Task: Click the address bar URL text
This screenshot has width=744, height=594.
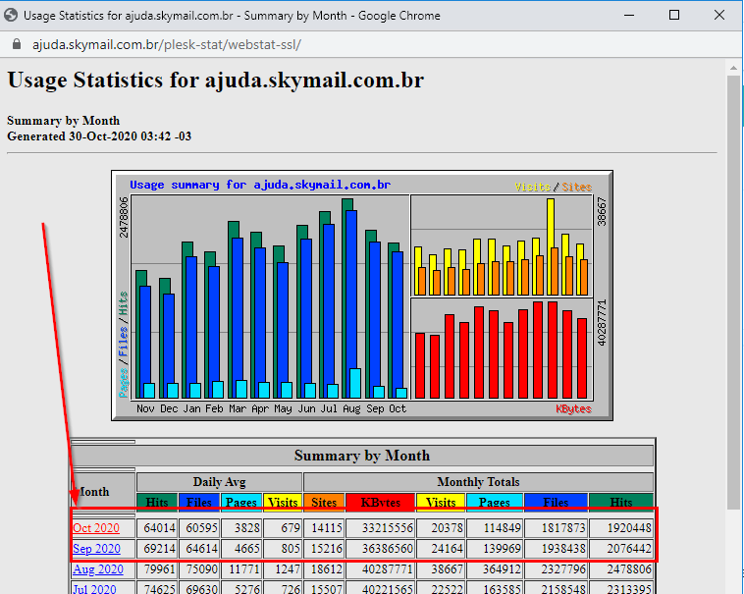Action: point(167,44)
